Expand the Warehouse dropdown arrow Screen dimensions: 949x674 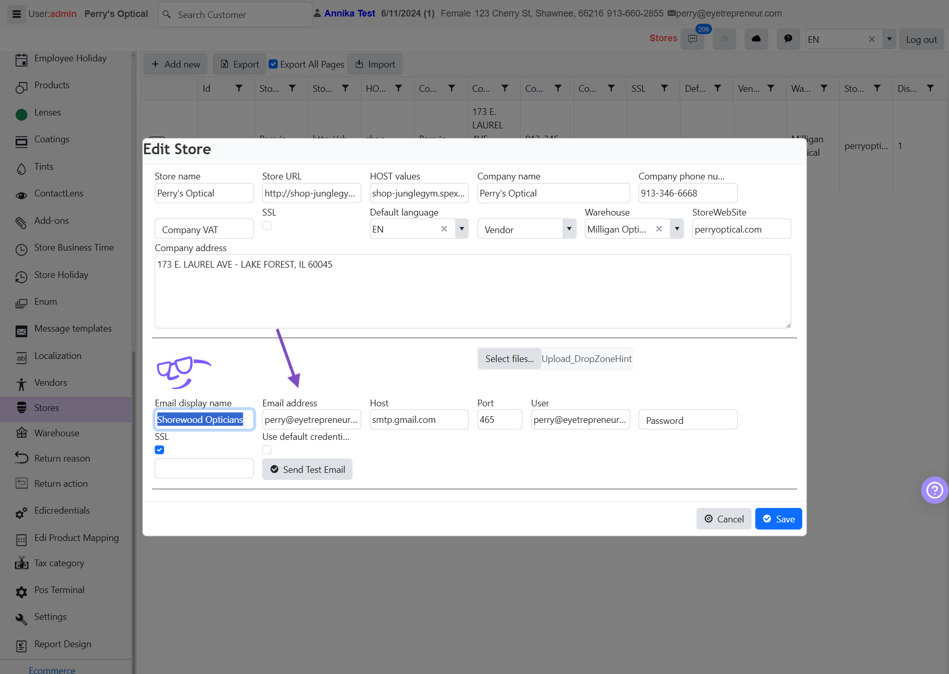(677, 229)
